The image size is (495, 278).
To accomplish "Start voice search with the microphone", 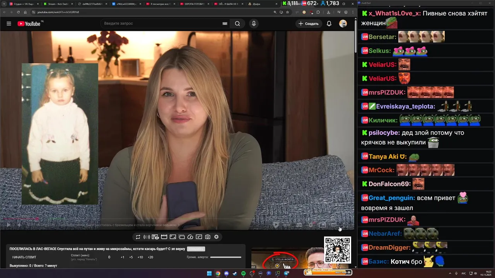I will (x=254, y=24).
